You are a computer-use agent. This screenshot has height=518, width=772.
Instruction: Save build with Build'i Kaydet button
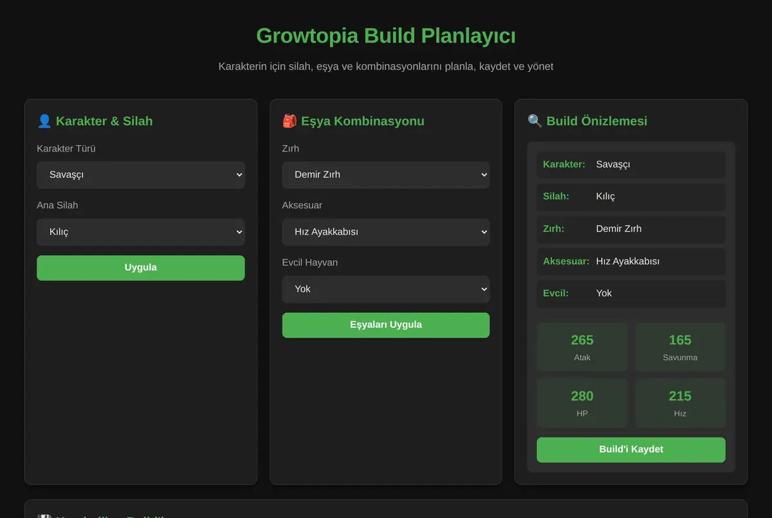tap(631, 450)
